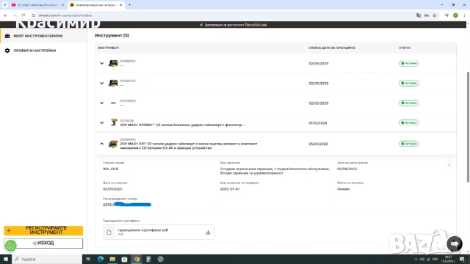Click the Изход logout button
The image size is (470, 264).
[43, 243]
